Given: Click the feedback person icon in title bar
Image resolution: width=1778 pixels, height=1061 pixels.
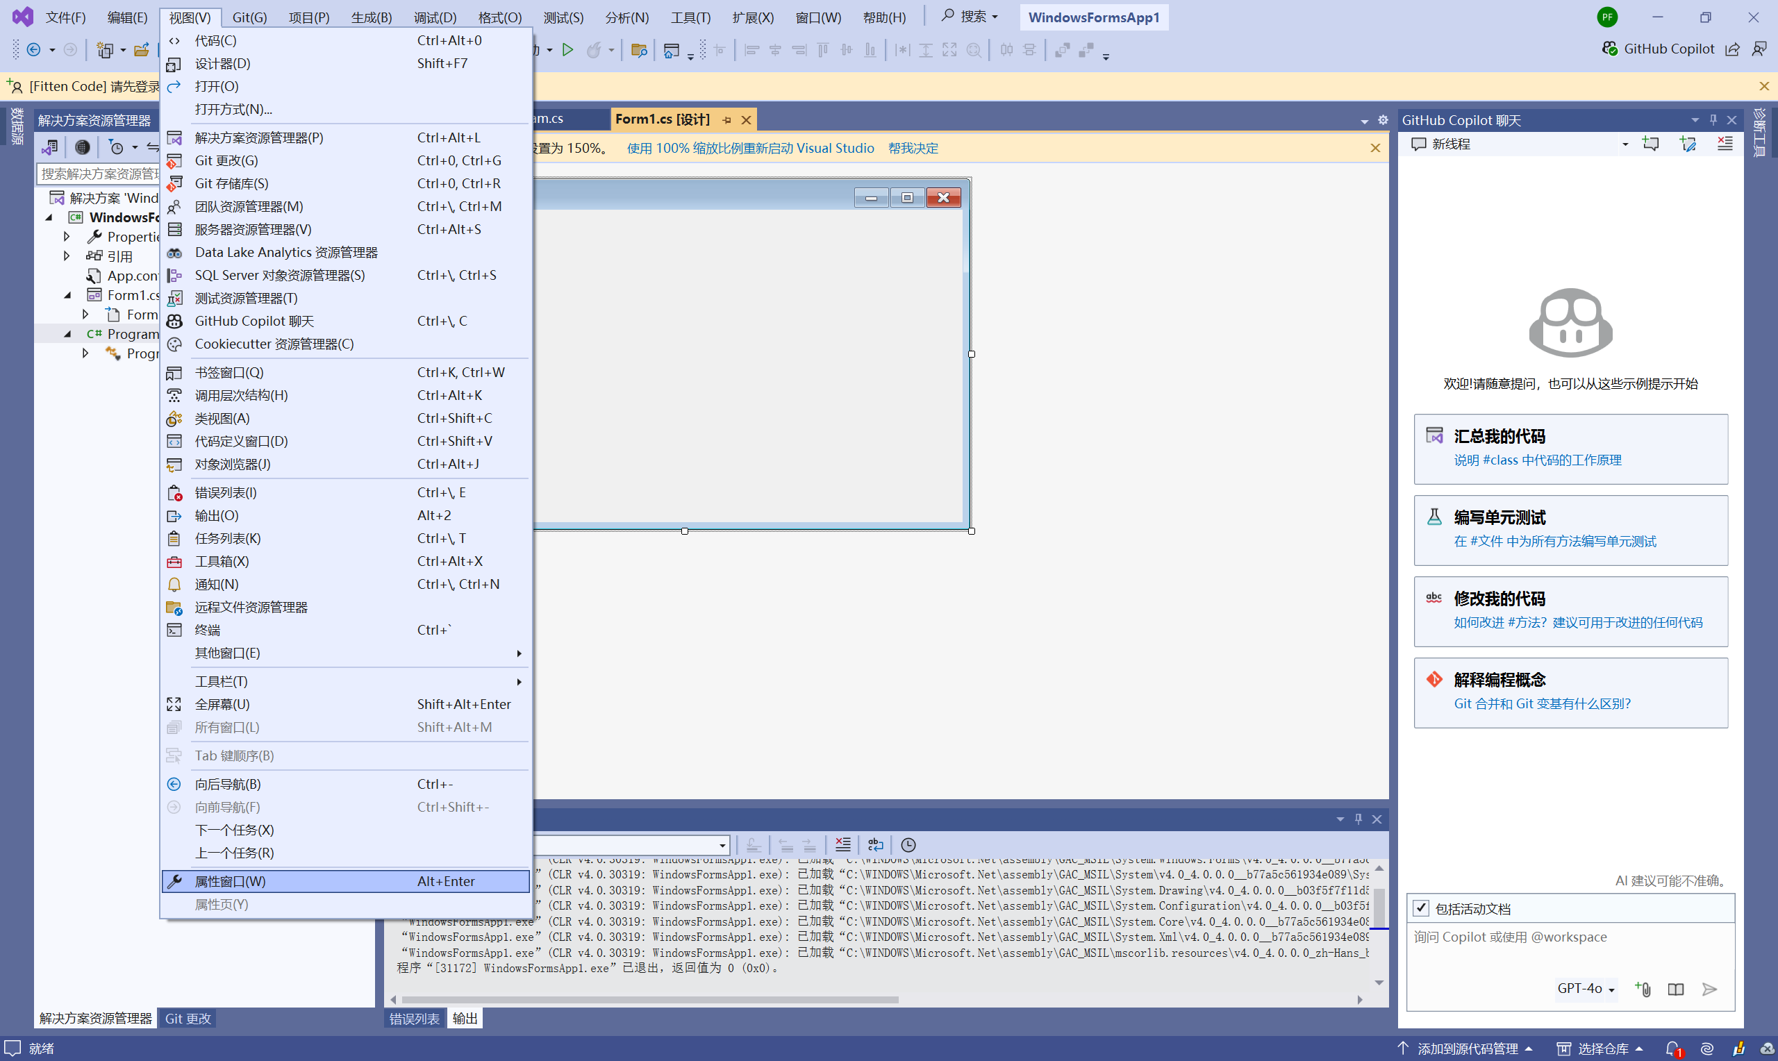Looking at the screenshot, I should point(1759,49).
